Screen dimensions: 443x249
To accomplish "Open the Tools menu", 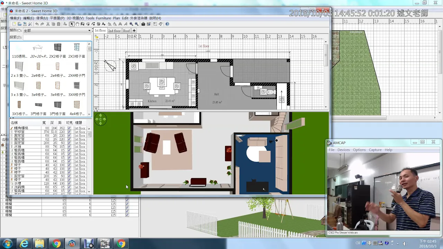I will [90, 18].
